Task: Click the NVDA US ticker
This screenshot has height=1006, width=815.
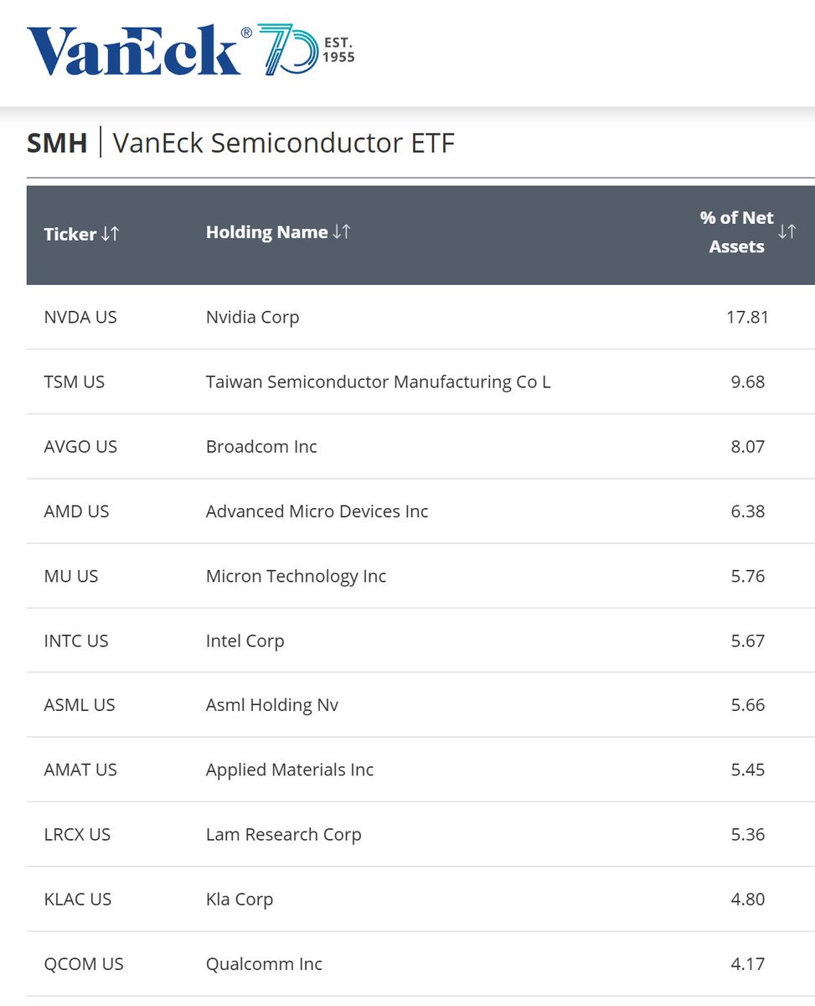Action: coord(80,317)
